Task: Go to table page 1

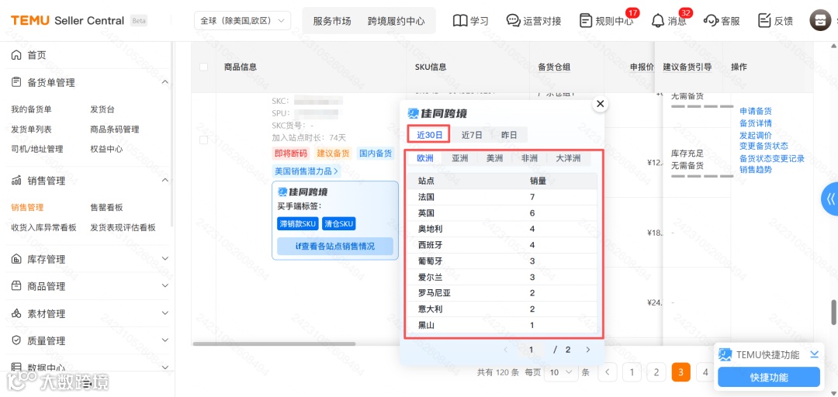Action: 632,372
